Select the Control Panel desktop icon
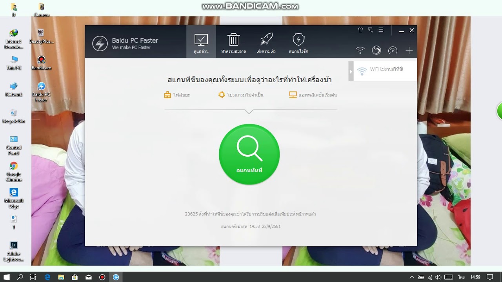 click(14, 145)
